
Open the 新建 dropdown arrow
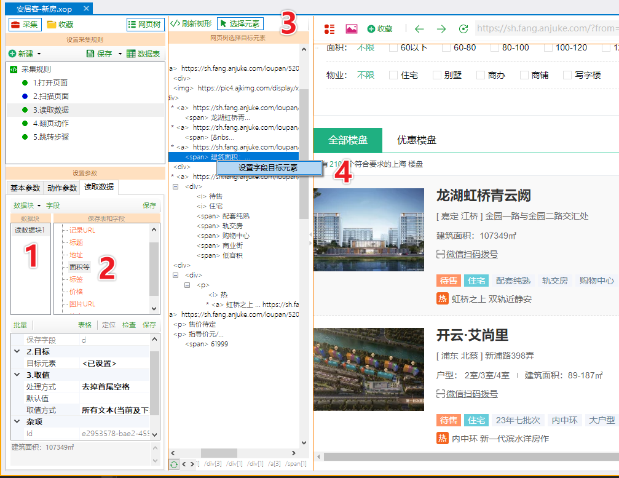[39, 54]
